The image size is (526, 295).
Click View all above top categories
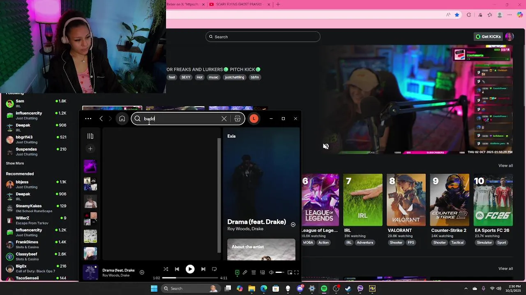coord(505,166)
